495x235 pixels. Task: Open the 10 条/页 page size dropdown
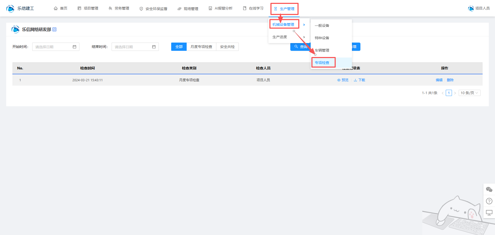click(x=469, y=93)
